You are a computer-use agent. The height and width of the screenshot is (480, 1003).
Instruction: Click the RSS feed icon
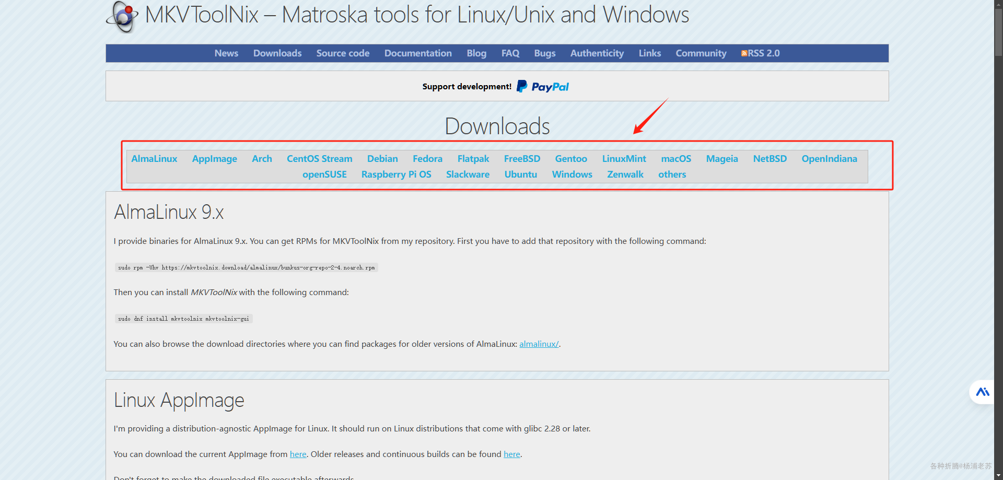[744, 53]
